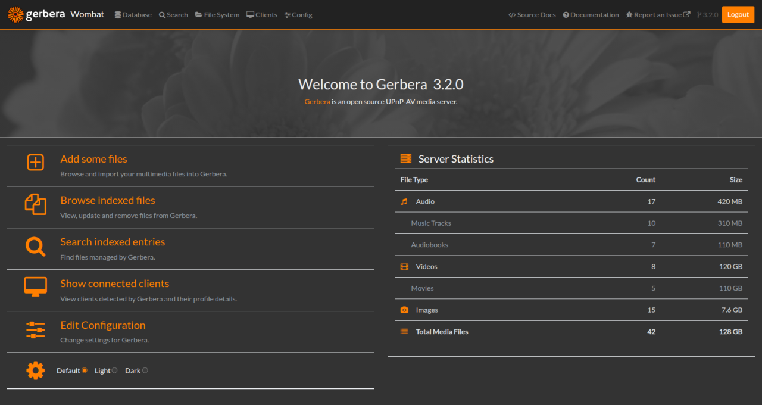Click the 'Audio' file type row label

(425, 201)
